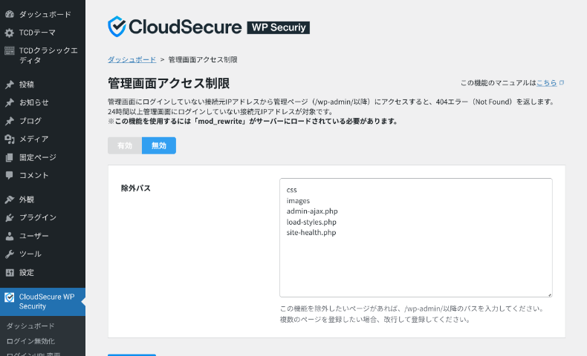Click the site-health.php line
The width and height of the screenshot is (587, 356).
click(311, 232)
